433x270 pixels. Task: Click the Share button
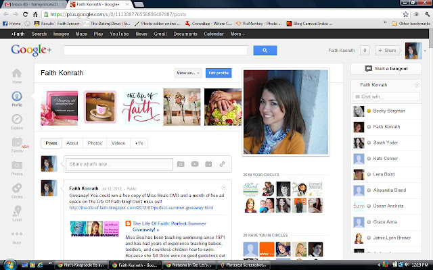(x=387, y=51)
